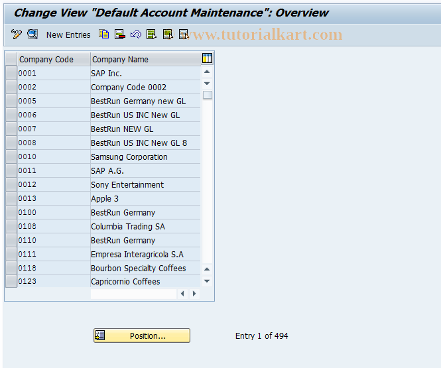The image size is (441, 368).
Task: Click BestRun Germany cell in row 0100
Action: (146, 212)
